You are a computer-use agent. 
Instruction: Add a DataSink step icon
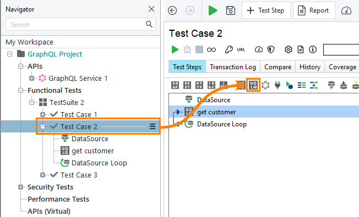pyautogui.click(x=344, y=85)
